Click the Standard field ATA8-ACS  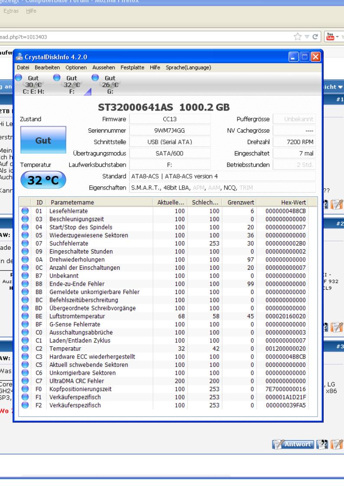[x=222, y=176]
